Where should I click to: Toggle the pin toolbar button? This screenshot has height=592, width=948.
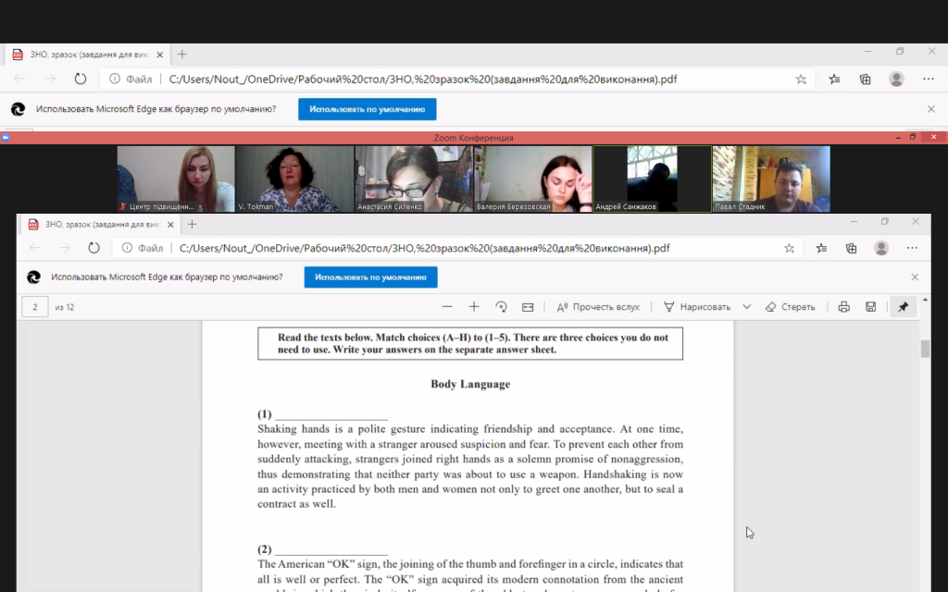(903, 307)
